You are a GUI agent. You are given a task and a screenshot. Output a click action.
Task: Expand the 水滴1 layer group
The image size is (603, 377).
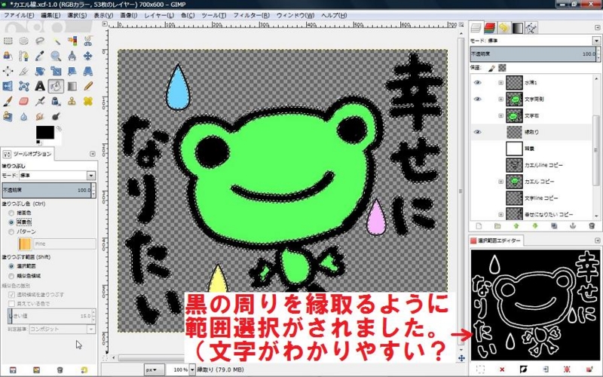pyautogui.click(x=500, y=83)
